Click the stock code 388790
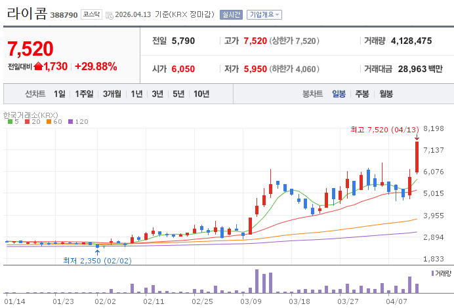Viewport: 454px width, 308px height. (64, 15)
